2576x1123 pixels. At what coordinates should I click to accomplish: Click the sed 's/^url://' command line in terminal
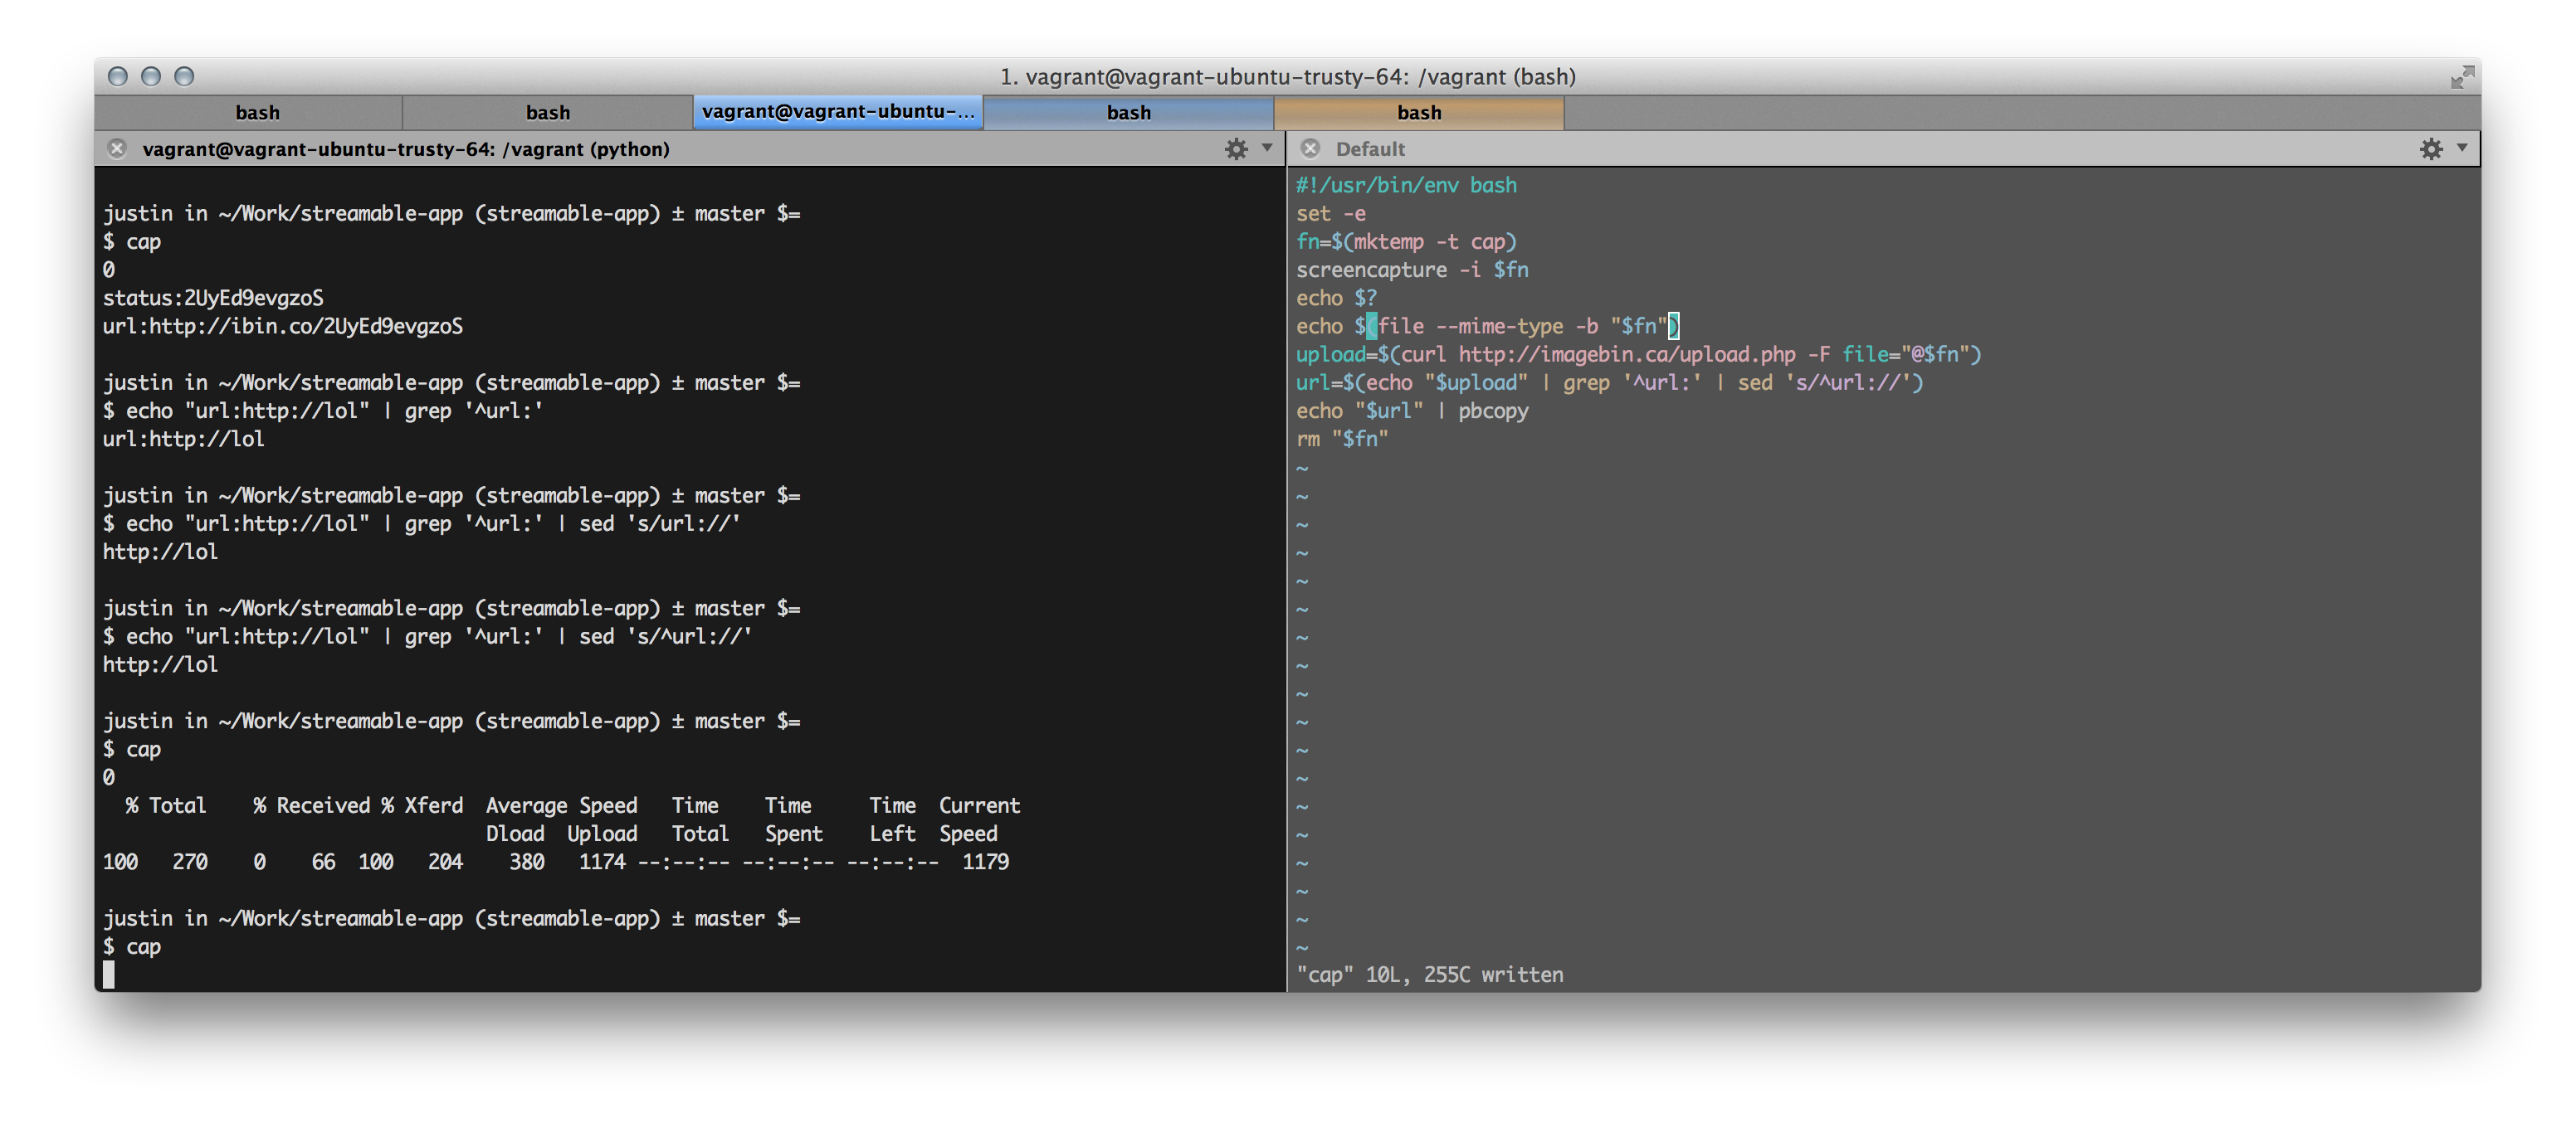427,636
